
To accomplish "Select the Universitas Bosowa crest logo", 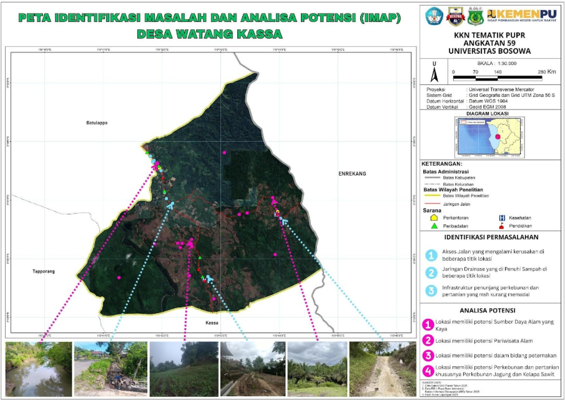I will (456, 16).
